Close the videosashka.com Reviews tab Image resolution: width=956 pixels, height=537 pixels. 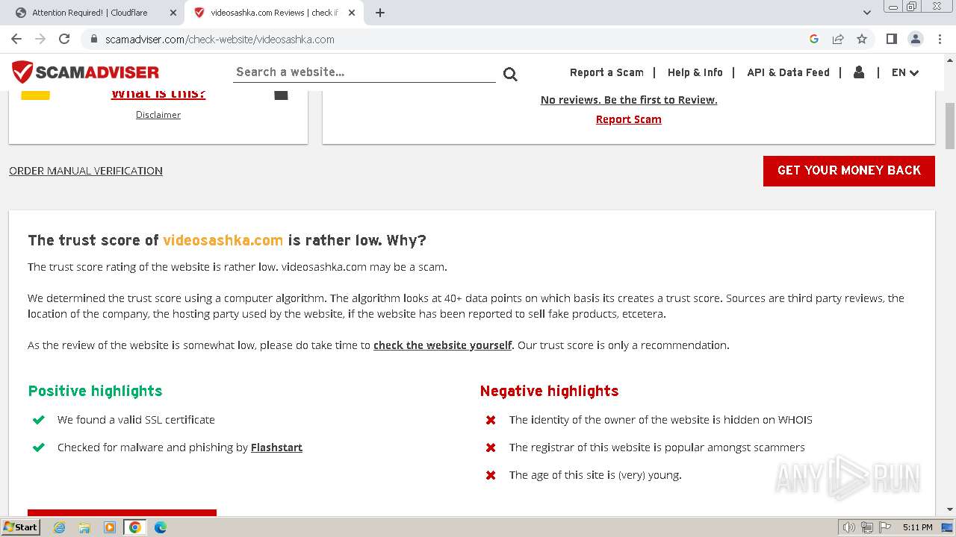[352, 13]
